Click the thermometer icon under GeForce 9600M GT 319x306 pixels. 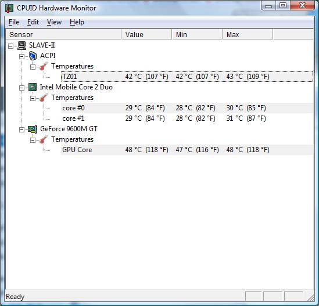[x=44, y=139]
